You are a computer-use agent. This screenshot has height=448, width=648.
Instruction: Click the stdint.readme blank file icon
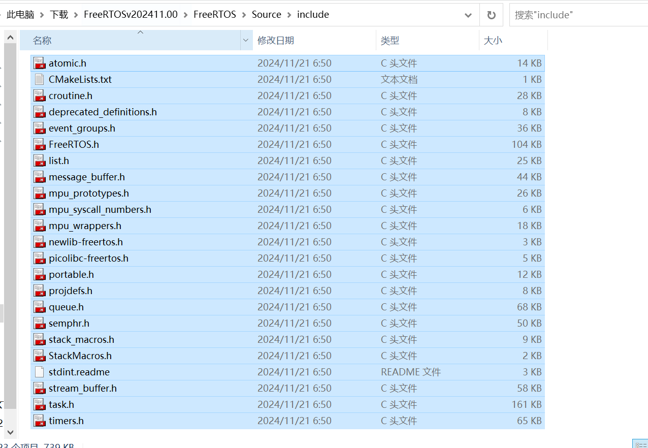(40, 372)
